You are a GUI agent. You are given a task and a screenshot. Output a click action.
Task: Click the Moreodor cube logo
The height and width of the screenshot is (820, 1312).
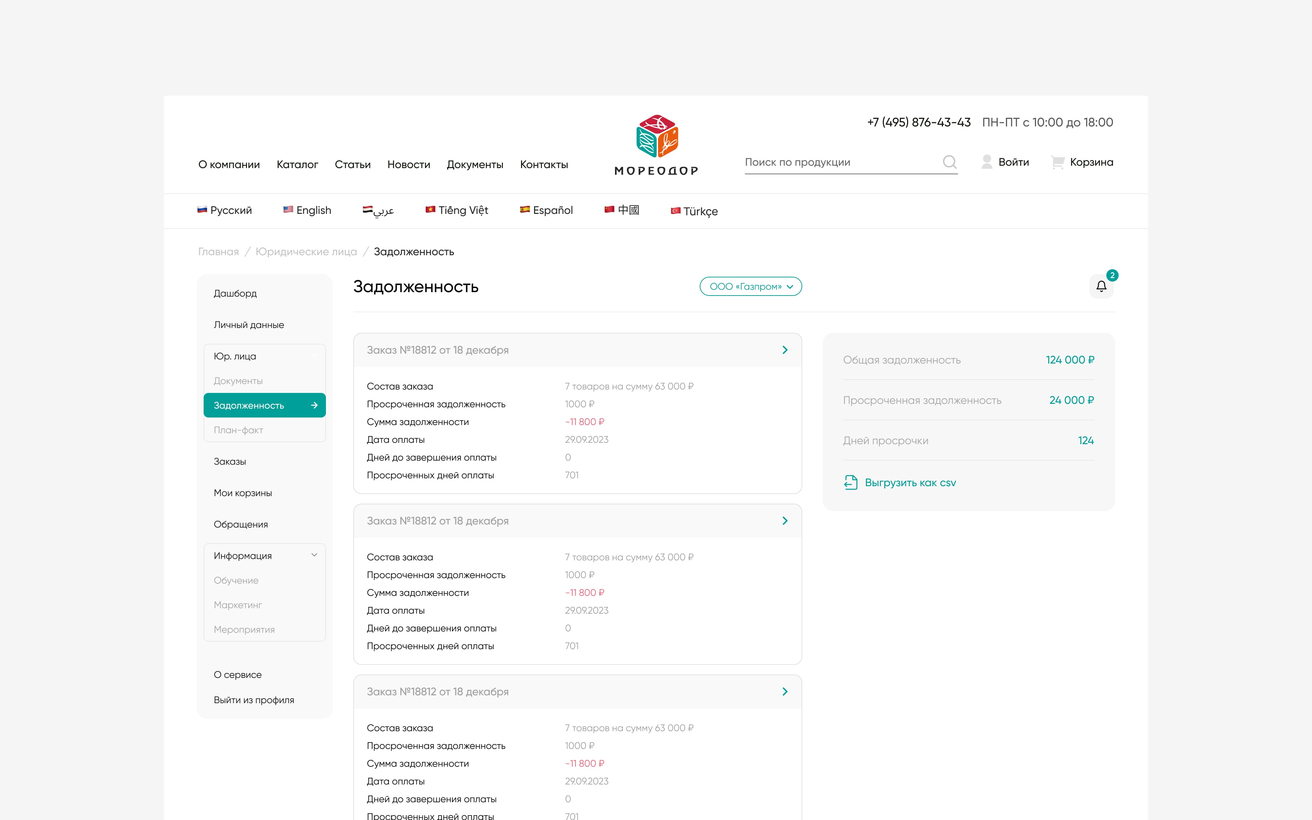[x=657, y=136]
